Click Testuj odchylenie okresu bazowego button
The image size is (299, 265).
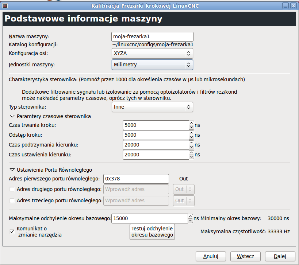pyautogui.click(x=152, y=232)
